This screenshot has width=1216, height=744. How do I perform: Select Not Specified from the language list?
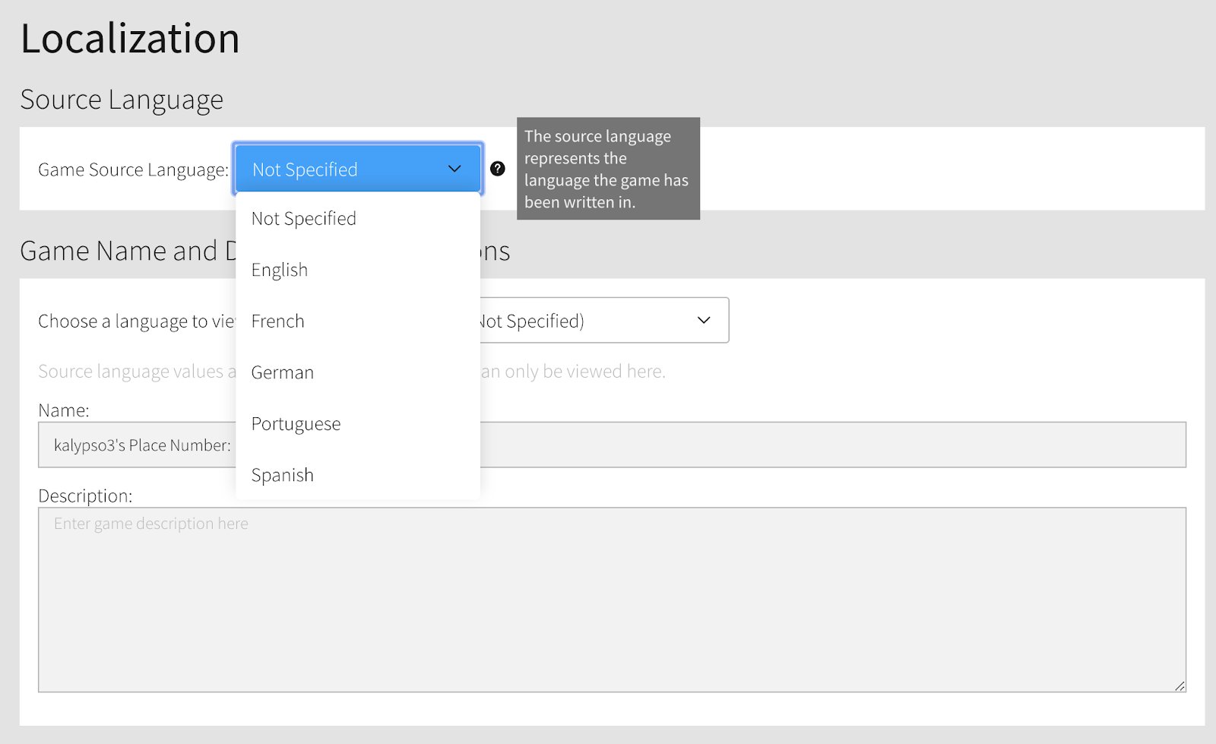tap(358, 219)
